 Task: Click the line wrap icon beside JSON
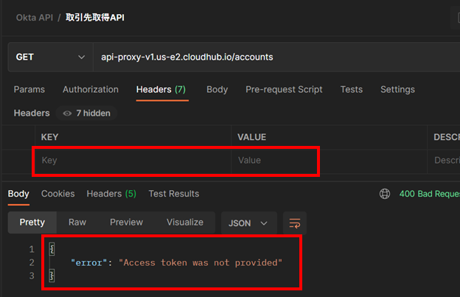pyautogui.click(x=295, y=223)
